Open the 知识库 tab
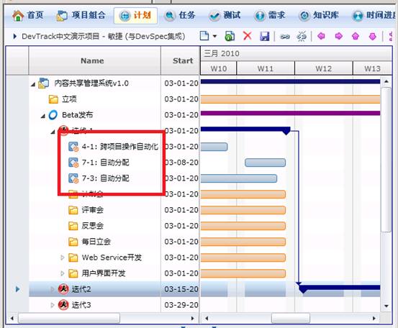Screen dimensions: 398x328 click(x=319, y=15)
